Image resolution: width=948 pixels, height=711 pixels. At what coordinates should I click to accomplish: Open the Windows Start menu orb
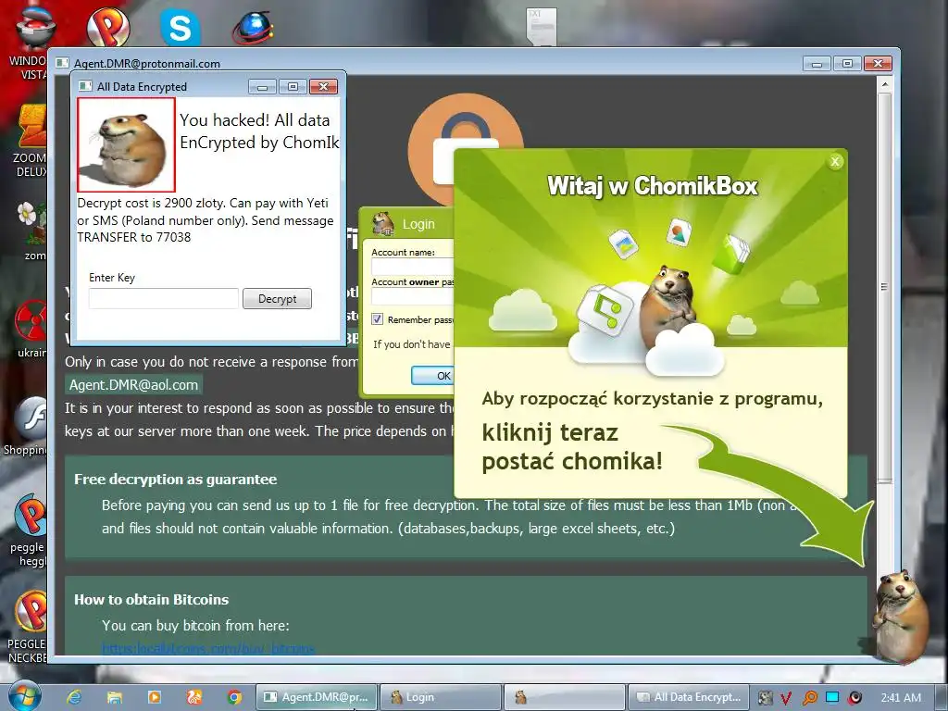click(x=25, y=696)
